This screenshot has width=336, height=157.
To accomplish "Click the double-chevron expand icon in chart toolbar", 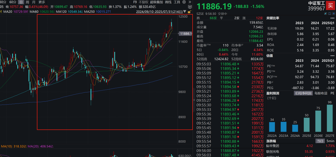I will [x=189, y=2].
